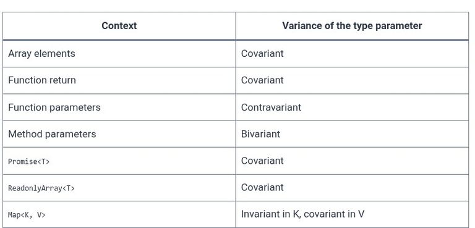
Task: Select the Array elements cell
Action: click(x=119, y=54)
